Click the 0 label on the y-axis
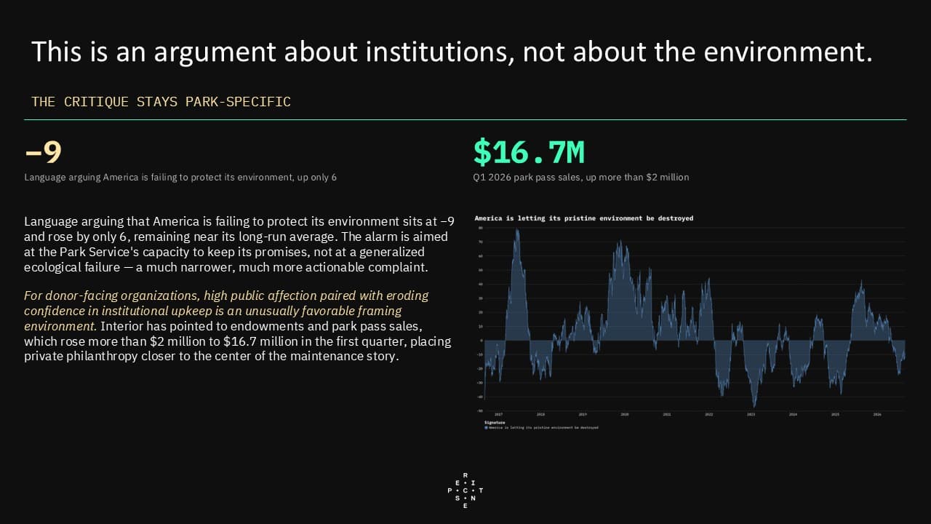 coord(482,340)
